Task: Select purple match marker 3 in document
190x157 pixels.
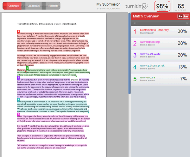Action: click(x=18, y=77)
